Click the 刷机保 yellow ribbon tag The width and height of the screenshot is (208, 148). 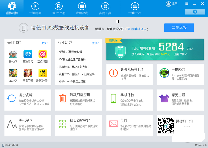(114, 40)
